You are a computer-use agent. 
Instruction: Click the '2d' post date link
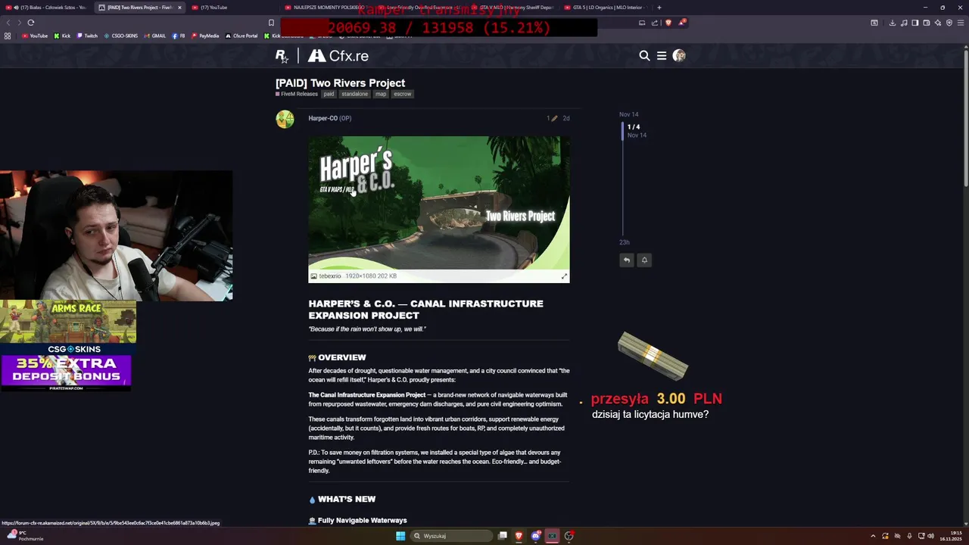(566, 118)
